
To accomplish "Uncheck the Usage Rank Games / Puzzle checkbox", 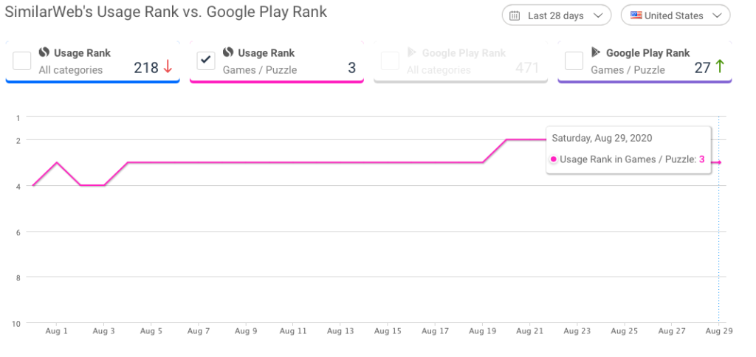I will (x=206, y=60).
